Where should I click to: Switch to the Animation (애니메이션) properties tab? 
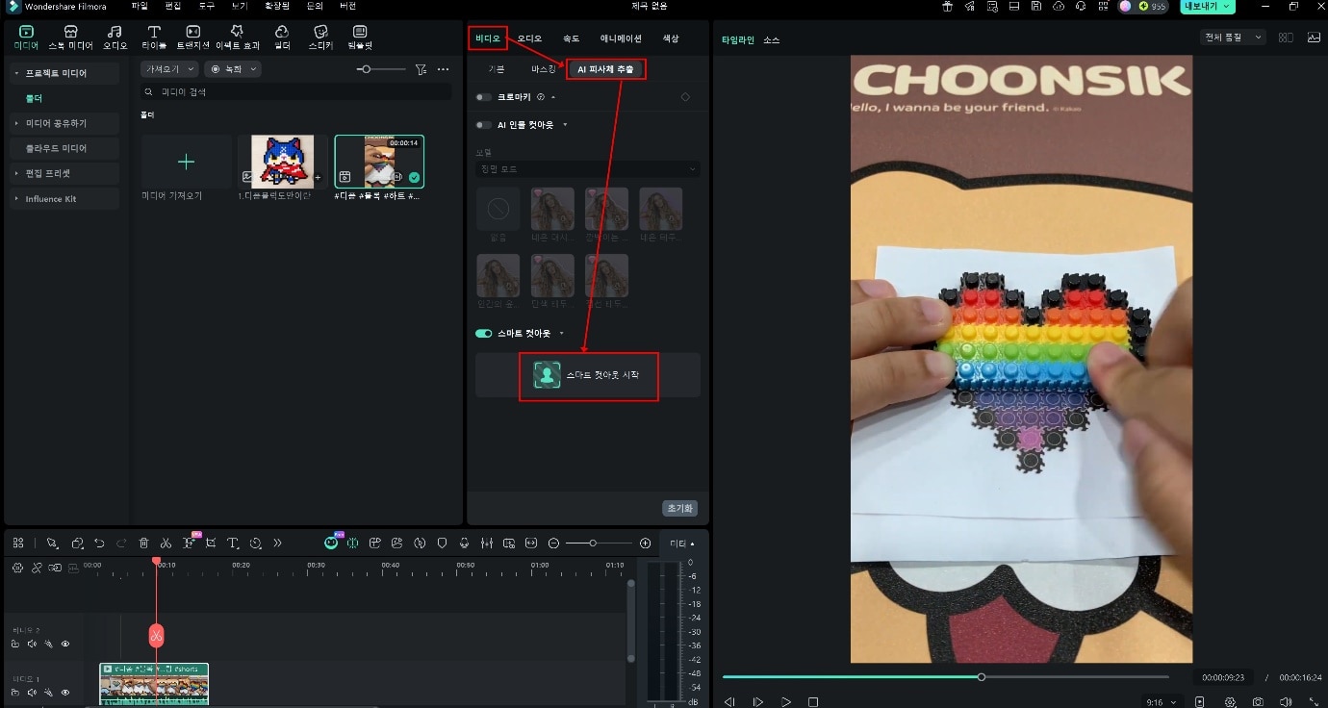[x=621, y=38]
